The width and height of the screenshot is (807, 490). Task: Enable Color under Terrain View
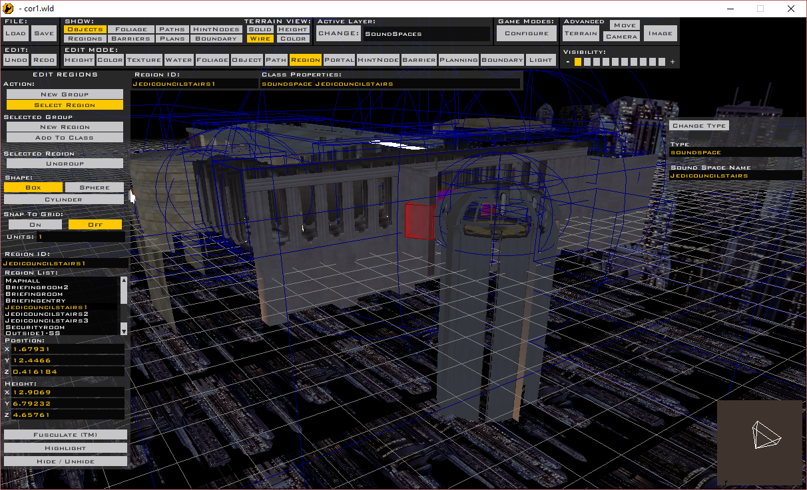(293, 39)
